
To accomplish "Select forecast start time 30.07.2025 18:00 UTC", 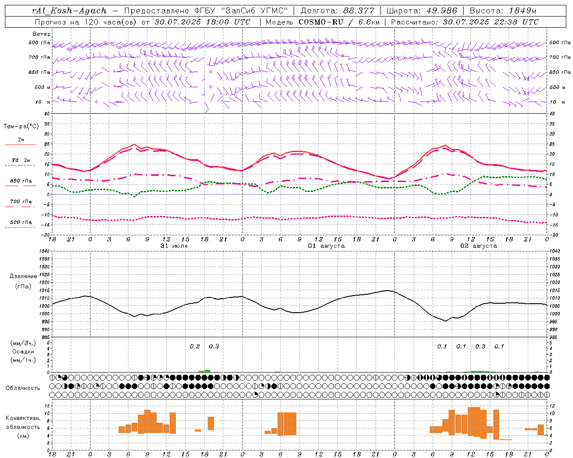I will [x=202, y=22].
